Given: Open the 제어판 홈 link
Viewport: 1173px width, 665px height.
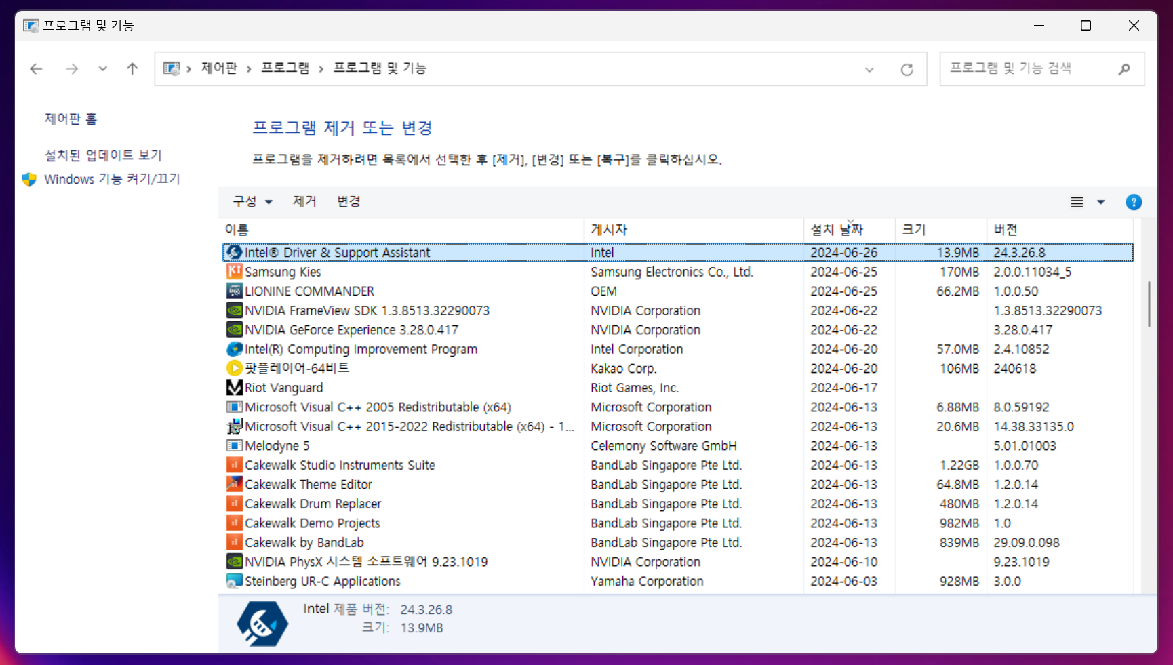Looking at the screenshot, I should tap(71, 119).
